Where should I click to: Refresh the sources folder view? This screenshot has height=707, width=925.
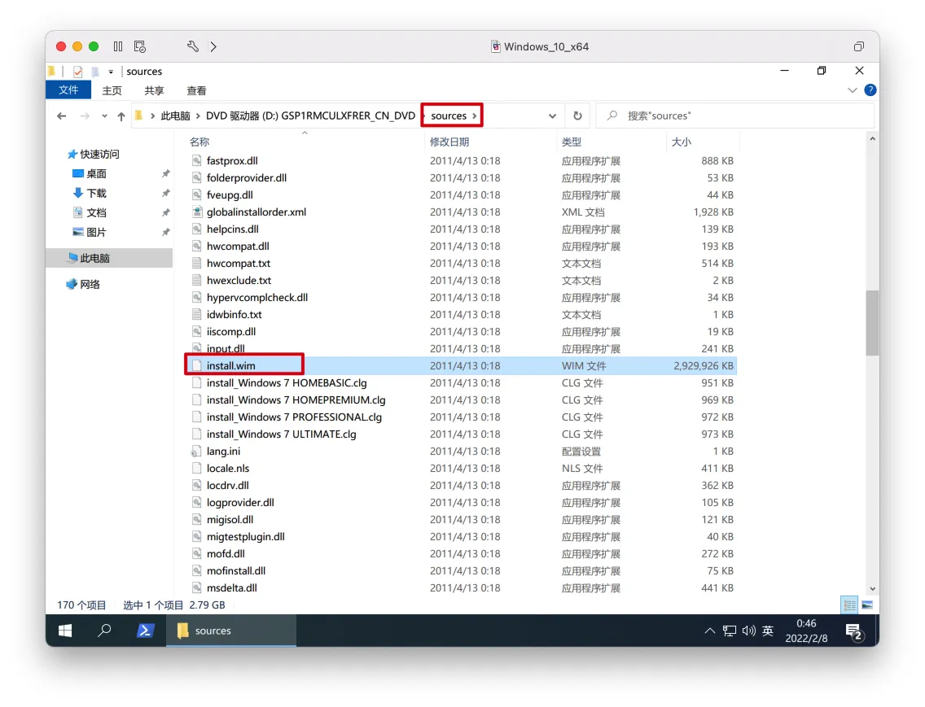(577, 116)
